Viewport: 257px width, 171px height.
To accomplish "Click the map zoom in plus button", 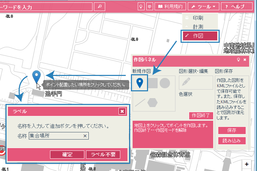I will 247,164.
